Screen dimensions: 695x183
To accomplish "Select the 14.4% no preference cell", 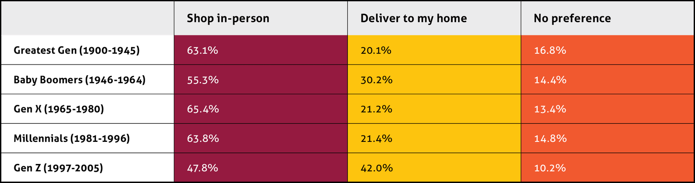I will pyautogui.click(x=550, y=80).
